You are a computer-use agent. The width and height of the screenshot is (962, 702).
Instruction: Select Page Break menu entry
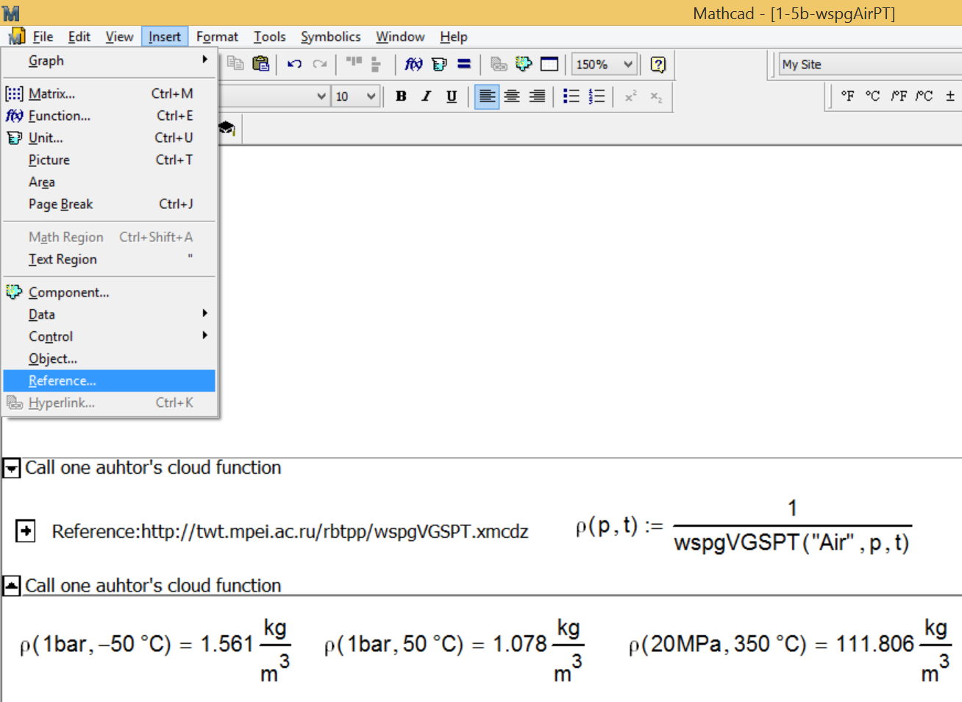[x=109, y=204]
